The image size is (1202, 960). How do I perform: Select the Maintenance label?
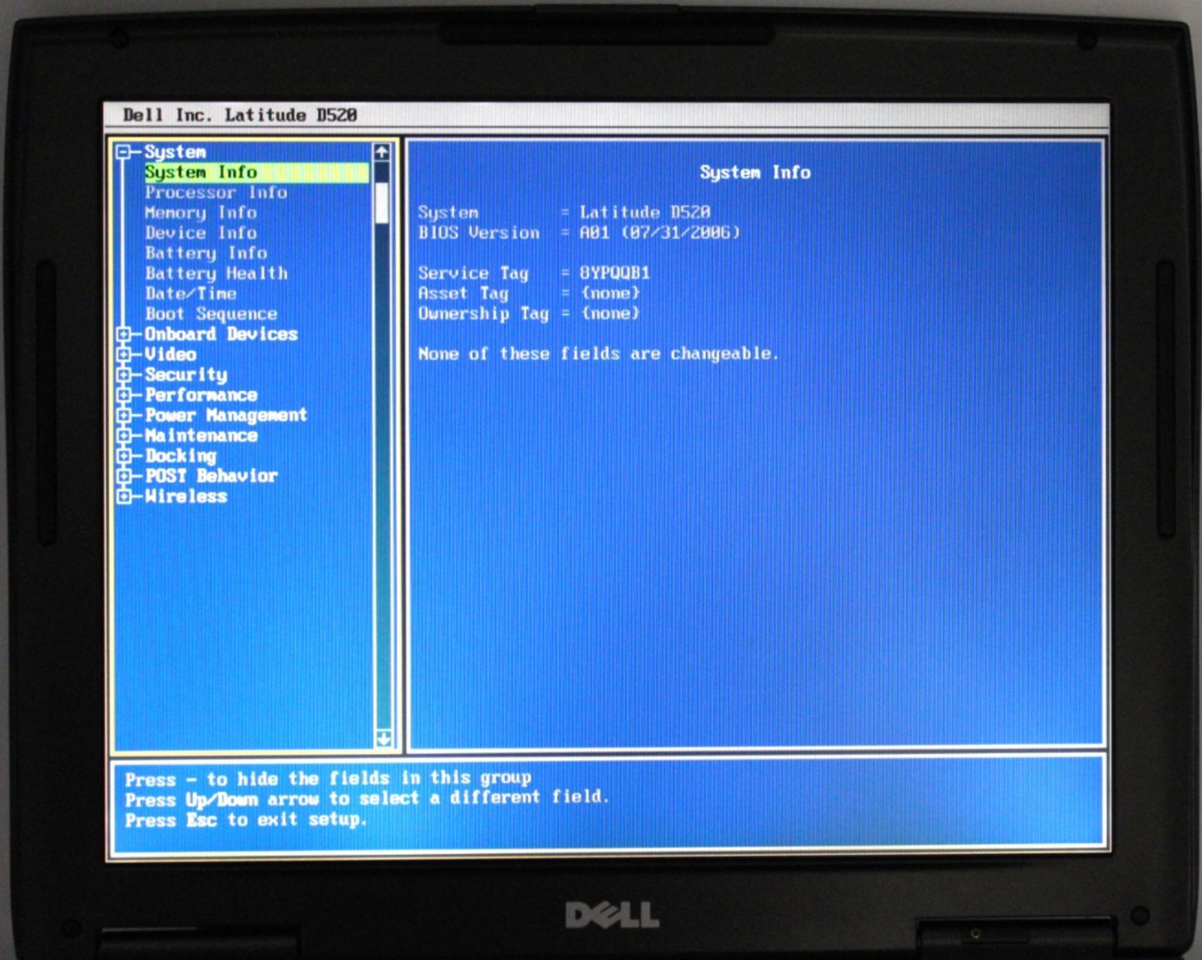(x=201, y=435)
